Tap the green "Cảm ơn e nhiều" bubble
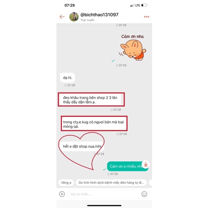208x208 pixels. pos(127,166)
